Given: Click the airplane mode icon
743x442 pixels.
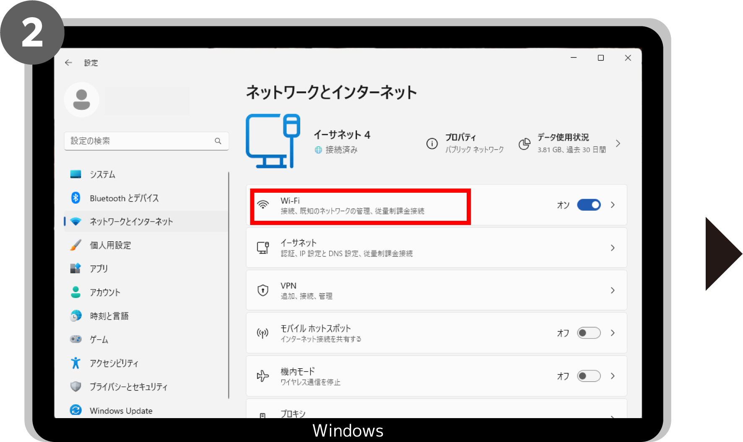Looking at the screenshot, I should [263, 376].
